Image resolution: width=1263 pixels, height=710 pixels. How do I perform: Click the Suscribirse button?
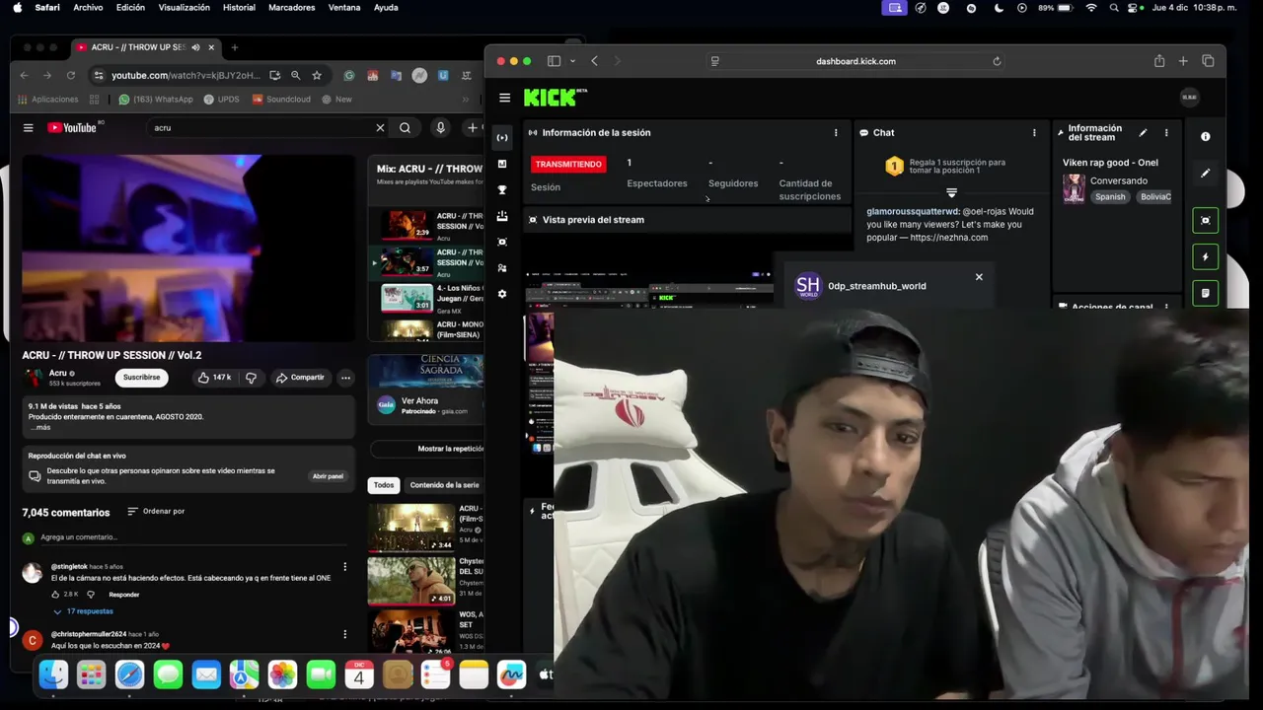(141, 378)
